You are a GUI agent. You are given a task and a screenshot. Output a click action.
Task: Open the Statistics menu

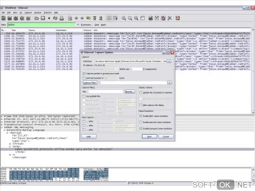[x=48, y=12]
